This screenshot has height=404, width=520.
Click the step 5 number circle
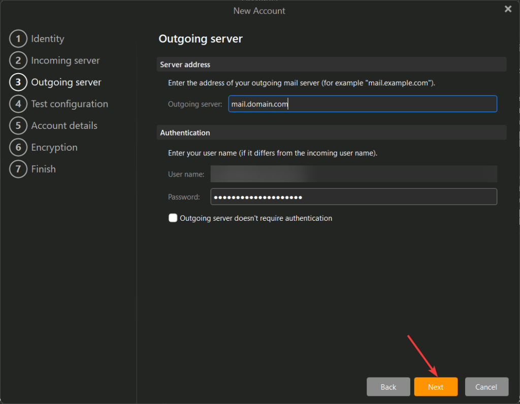(18, 126)
